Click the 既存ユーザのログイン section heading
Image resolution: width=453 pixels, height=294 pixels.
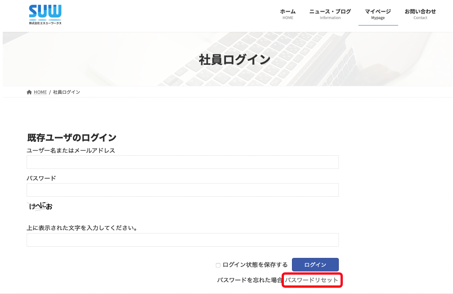point(72,138)
